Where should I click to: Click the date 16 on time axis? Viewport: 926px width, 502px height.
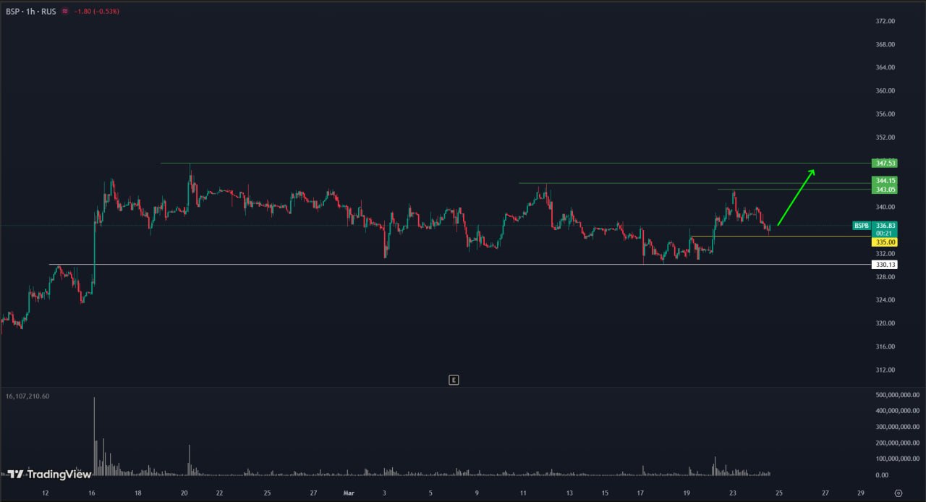coord(92,493)
